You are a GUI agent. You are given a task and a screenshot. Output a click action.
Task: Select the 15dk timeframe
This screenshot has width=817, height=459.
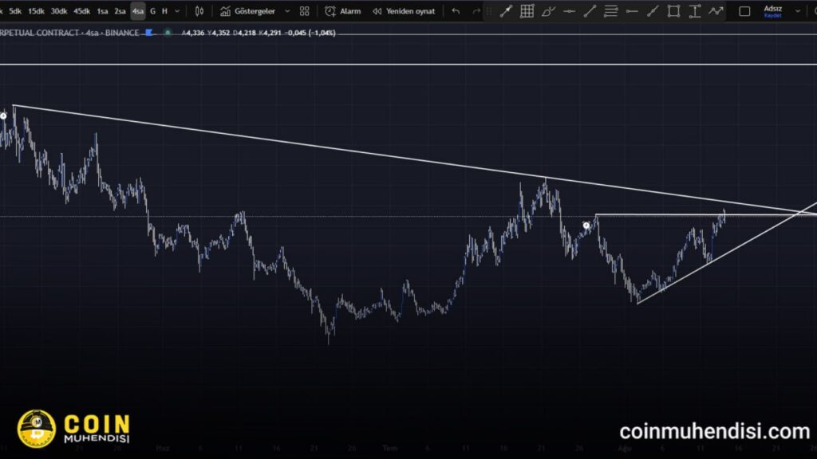point(37,11)
